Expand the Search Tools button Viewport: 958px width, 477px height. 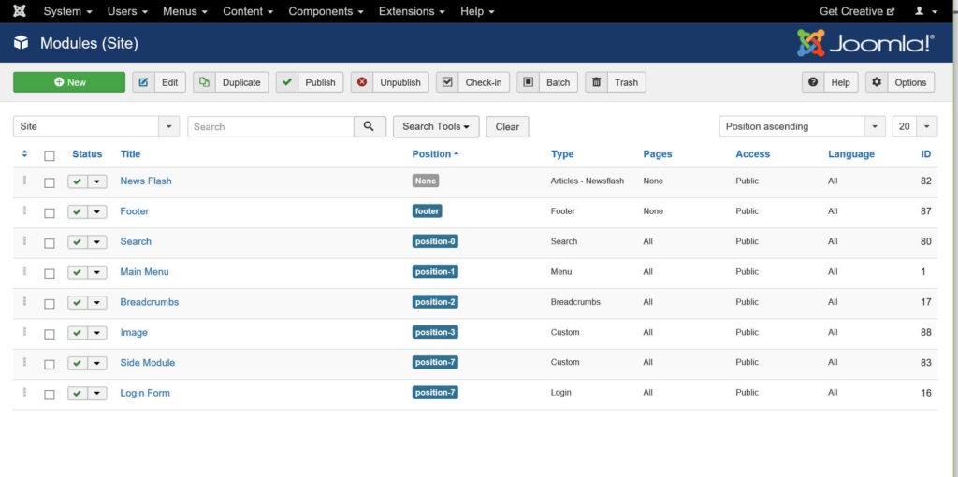(435, 126)
